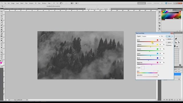Open the Filter menu
This screenshot has width=183, height=103.
(26, 3)
